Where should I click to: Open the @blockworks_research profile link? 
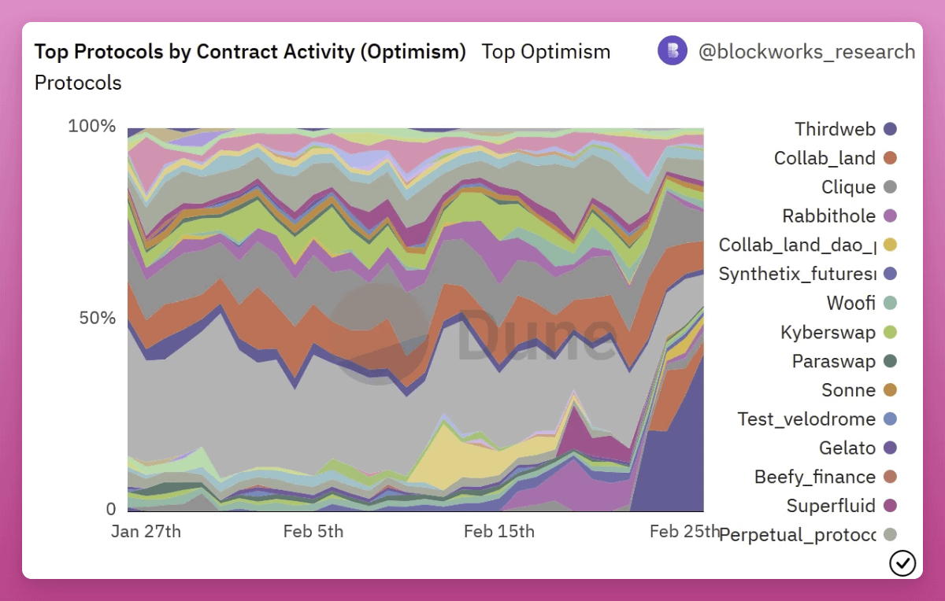[806, 52]
